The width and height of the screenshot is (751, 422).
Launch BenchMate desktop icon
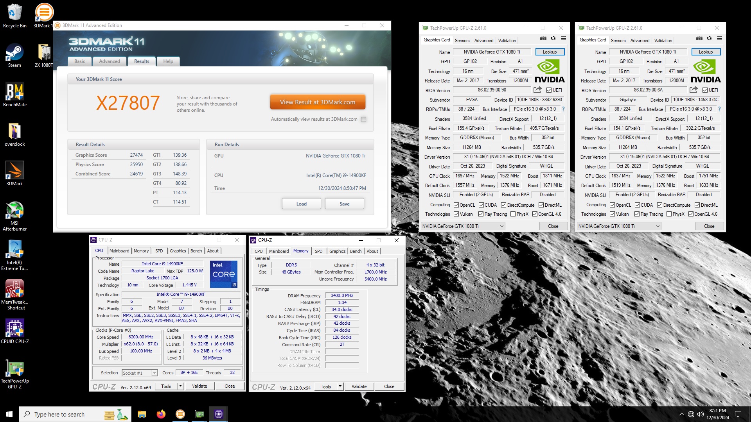point(14,95)
